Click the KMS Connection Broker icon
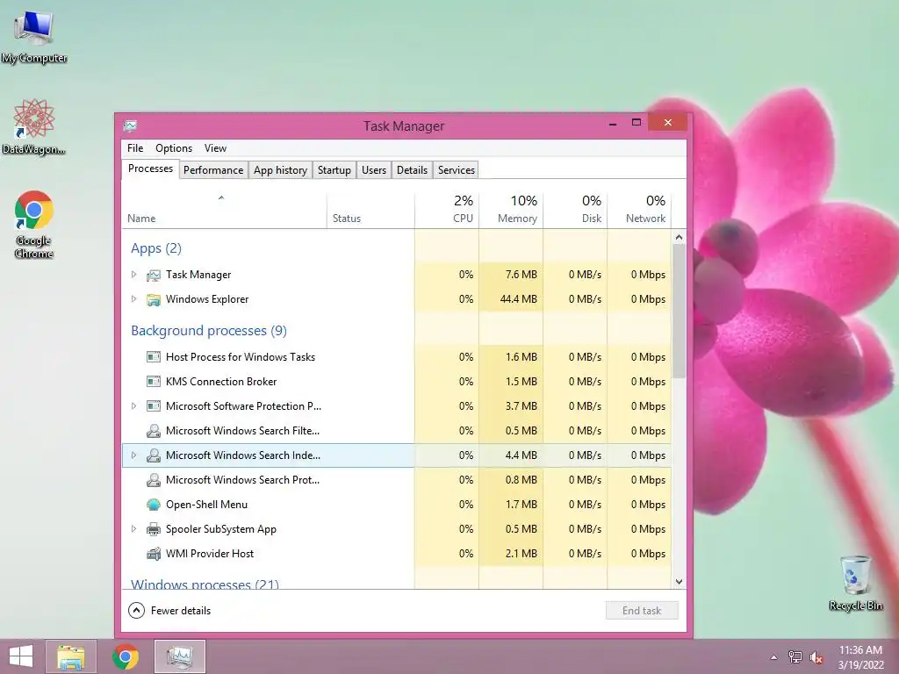Viewport: 899px width, 674px height. 153,382
